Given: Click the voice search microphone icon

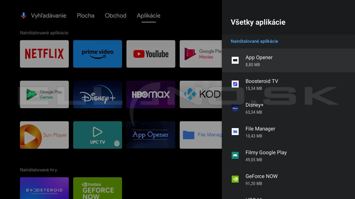Looking at the screenshot, I should pos(24,16).
